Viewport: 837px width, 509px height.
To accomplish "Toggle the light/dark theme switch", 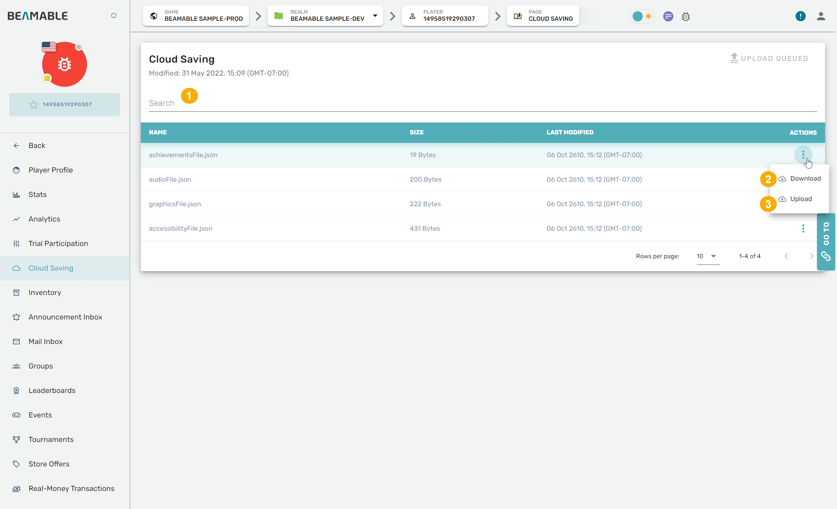I will coord(642,16).
